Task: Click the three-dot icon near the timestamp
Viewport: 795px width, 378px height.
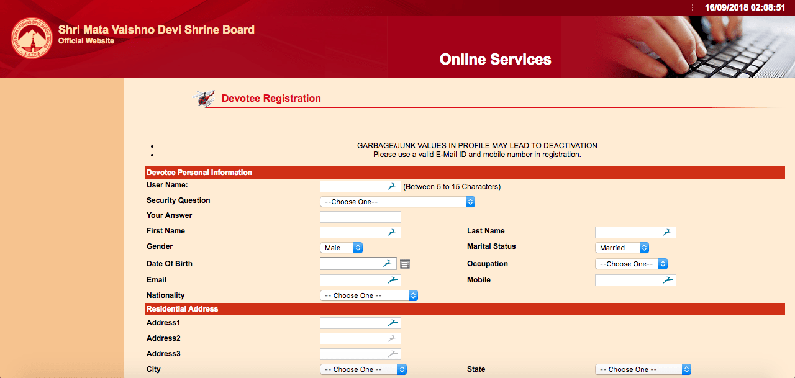Action: (x=693, y=7)
